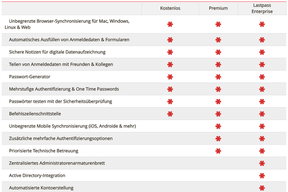The height and width of the screenshot is (192, 288).
Task: Click the Enterprise asterisk for Unbegrenzte Browser-Synchronisierung
Action: [x=262, y=24]
